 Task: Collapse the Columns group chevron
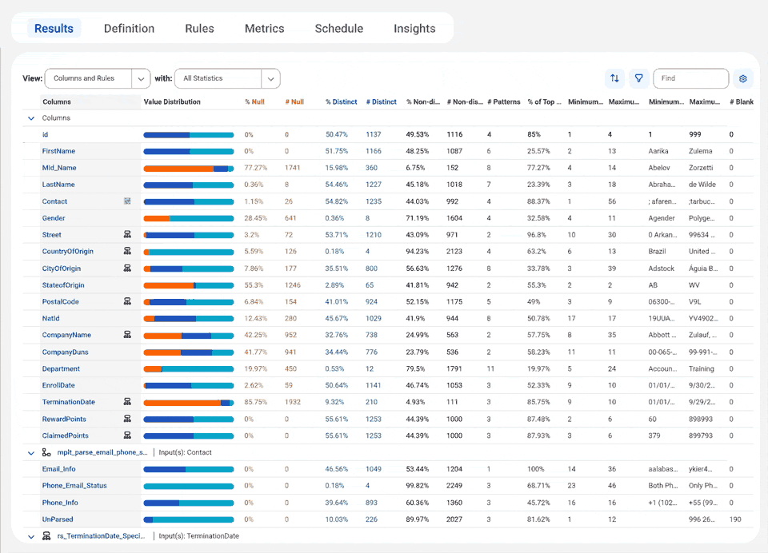pyautogui.click(x=30, y=117)
